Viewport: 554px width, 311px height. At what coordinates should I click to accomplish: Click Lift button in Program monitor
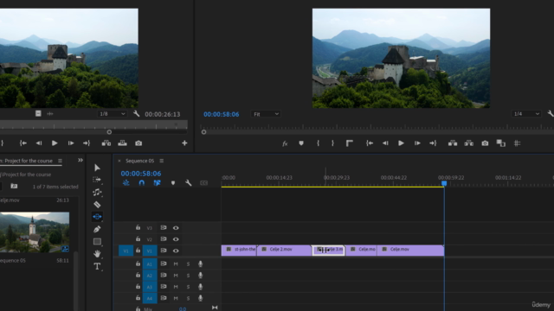[x=453, y=143]
